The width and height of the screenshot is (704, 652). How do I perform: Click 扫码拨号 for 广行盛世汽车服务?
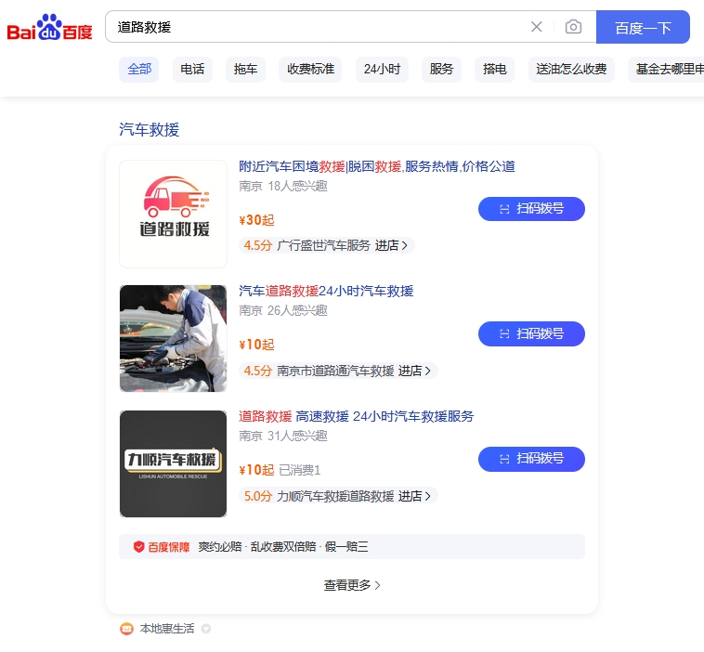pos(531,209)
